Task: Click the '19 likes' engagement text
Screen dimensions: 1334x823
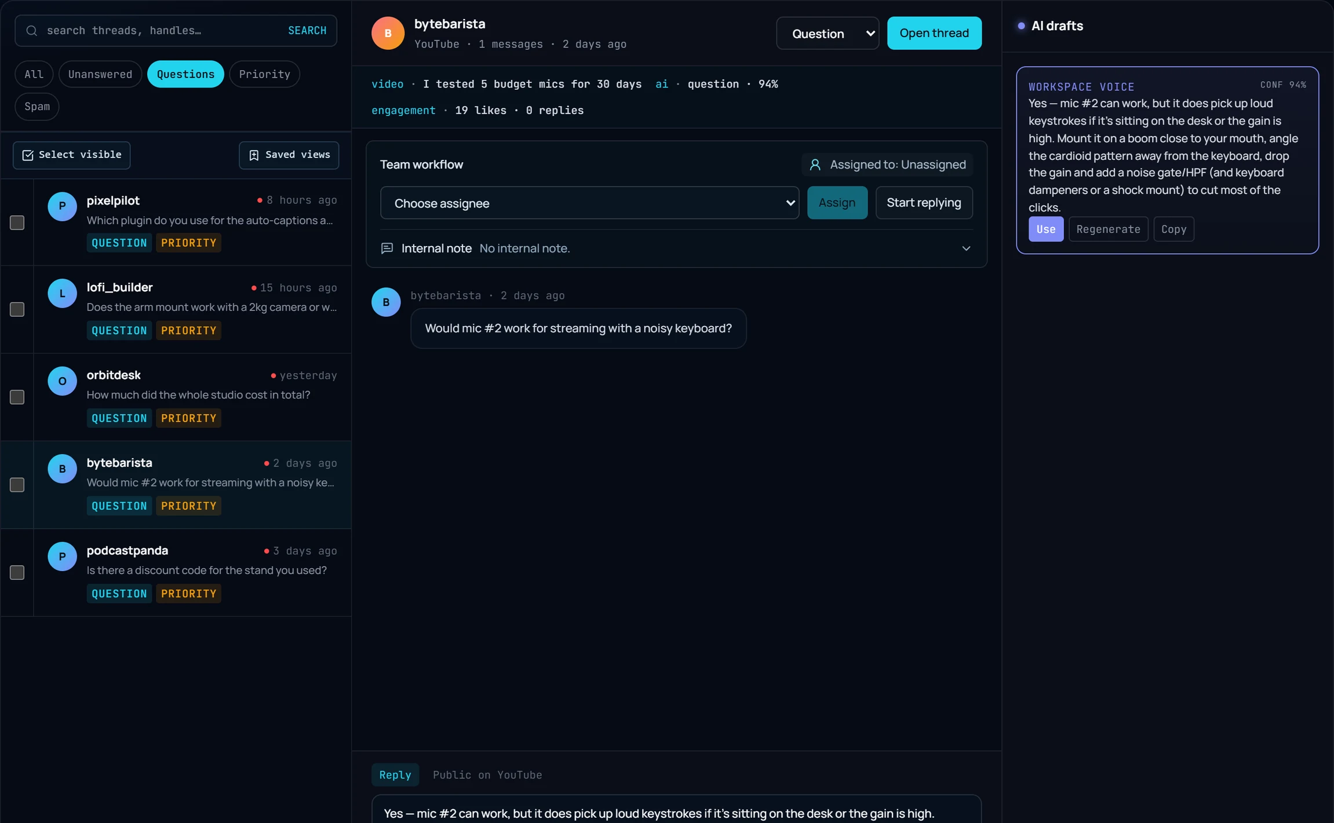Action: pos(480,110)
